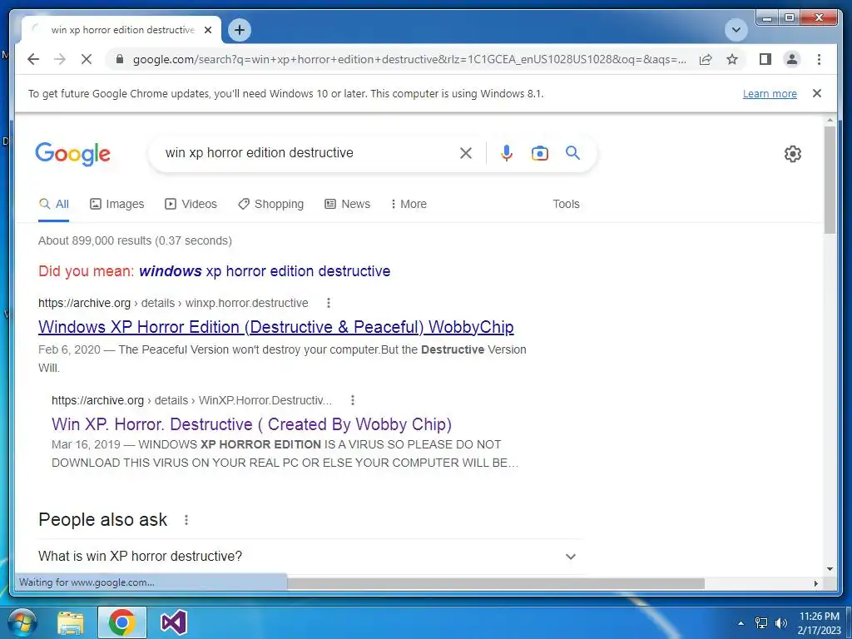
Task: Open 'Win XP. Horror. Destructive' result
Action: tap(251, 424)
